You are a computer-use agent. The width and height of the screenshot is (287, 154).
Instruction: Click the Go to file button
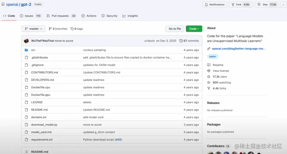tap(175, 29)
